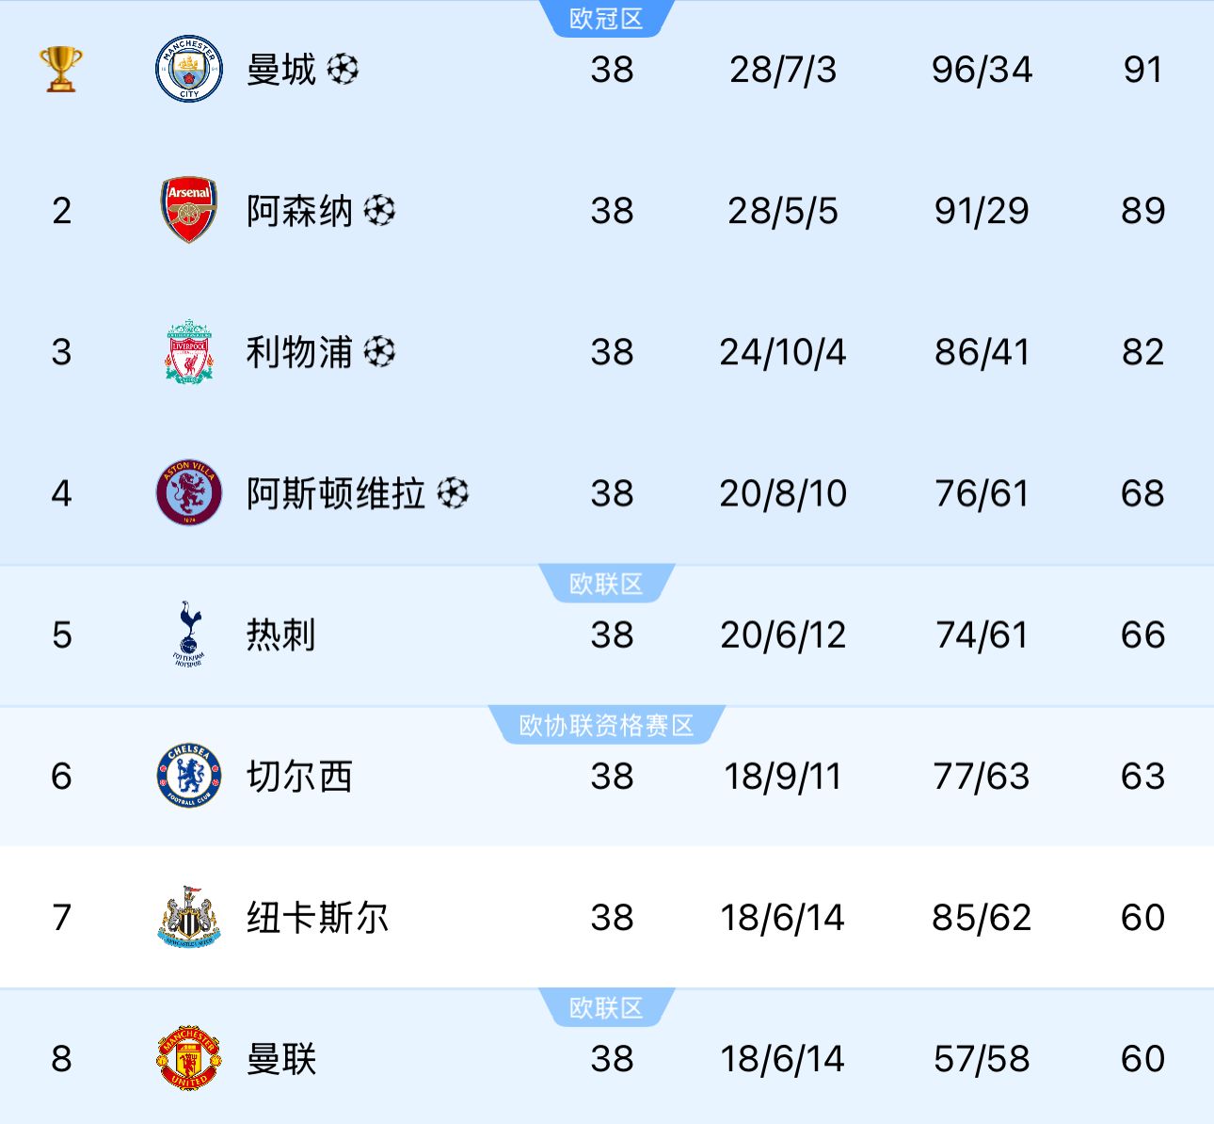The height and width of the screenshot is (1124, 1214).
Task: Select the 欧协联资格赛区 zone label
Action: (x=606, y=726)
